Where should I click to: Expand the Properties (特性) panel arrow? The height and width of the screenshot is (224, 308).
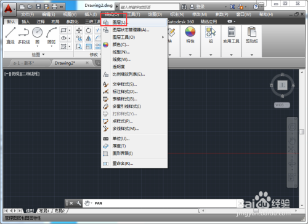pyautogui.click(x=190, y=55)
